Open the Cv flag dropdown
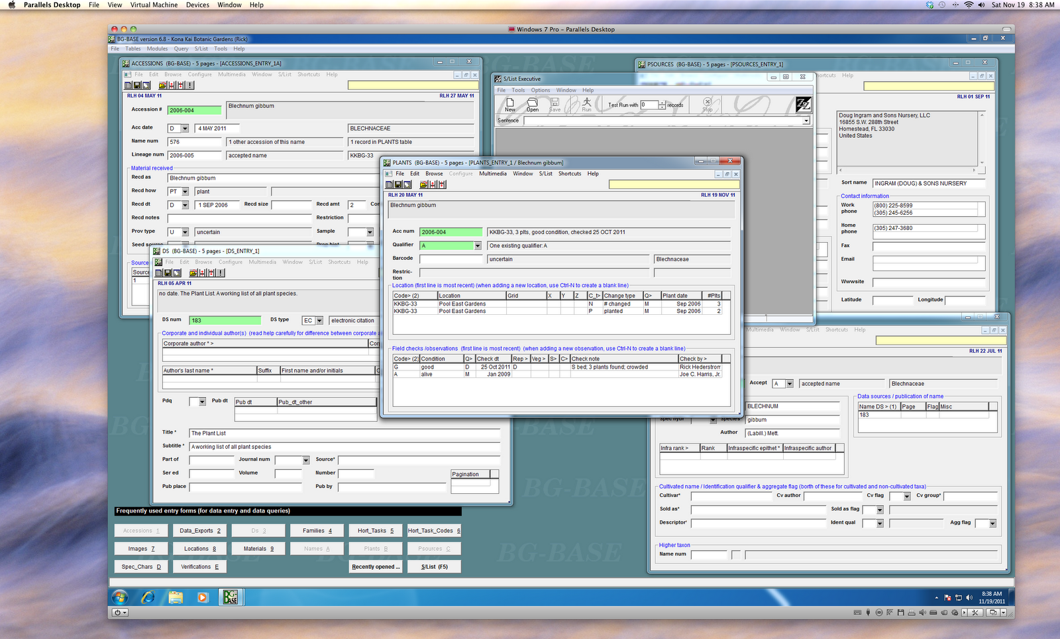This screenshot has width=1060, height=639. 907,496
